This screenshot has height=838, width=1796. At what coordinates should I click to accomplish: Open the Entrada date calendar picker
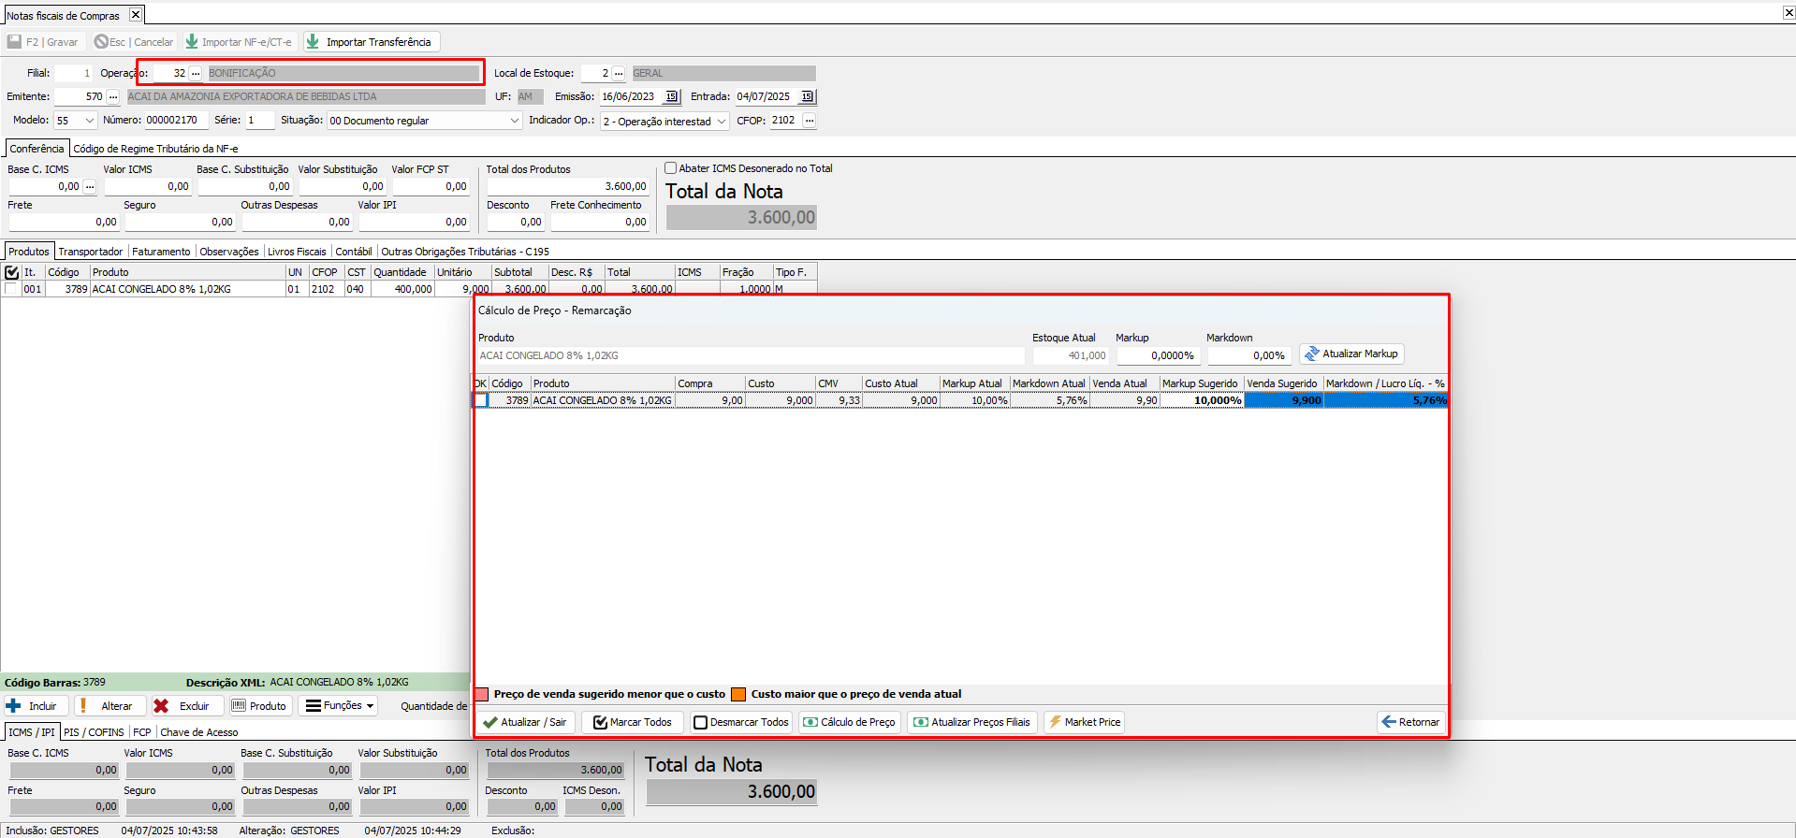pyautogui.click(x=808, y=96)
